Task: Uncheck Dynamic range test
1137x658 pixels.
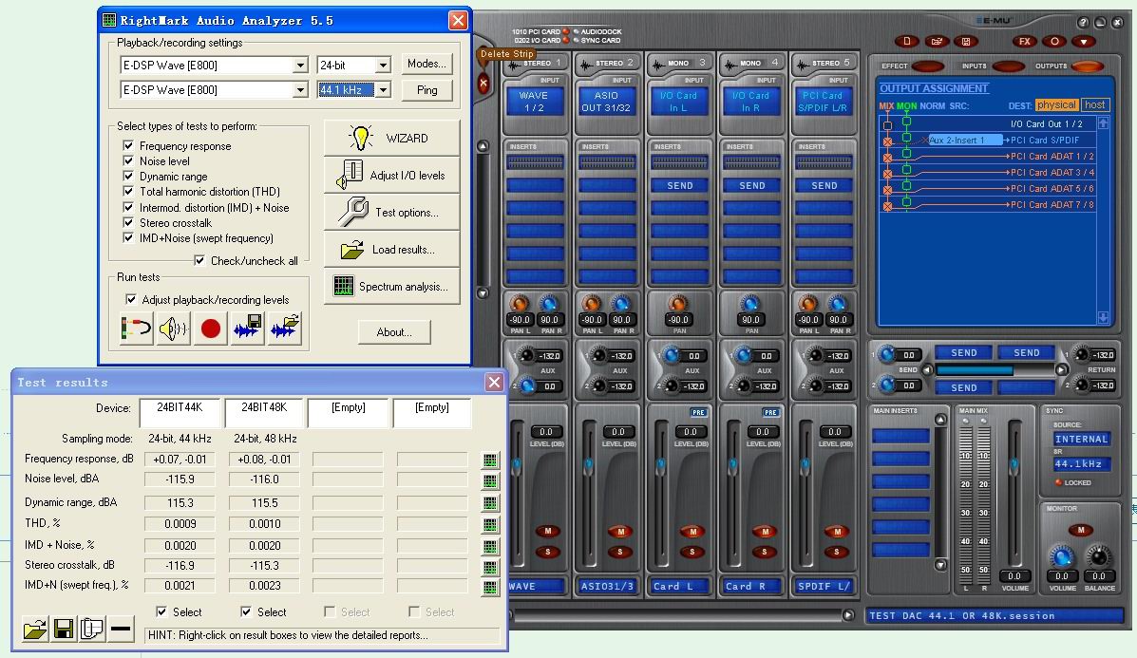Action: 128,176
